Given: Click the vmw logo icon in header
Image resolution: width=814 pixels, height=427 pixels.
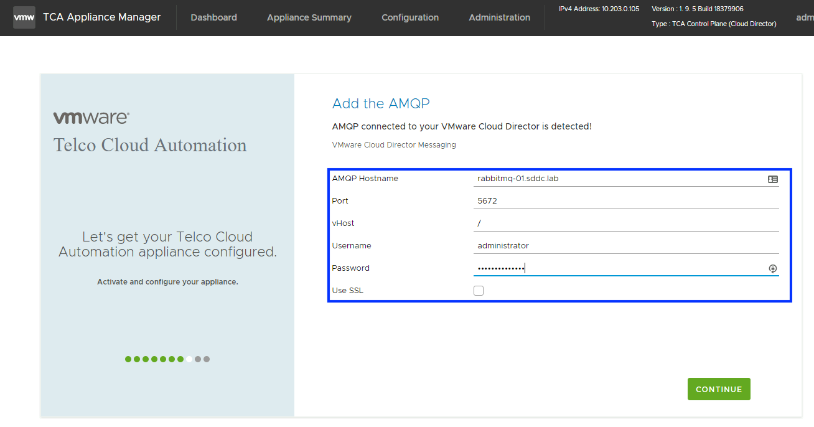Looking at the screenshot, I should coord(24,17).
